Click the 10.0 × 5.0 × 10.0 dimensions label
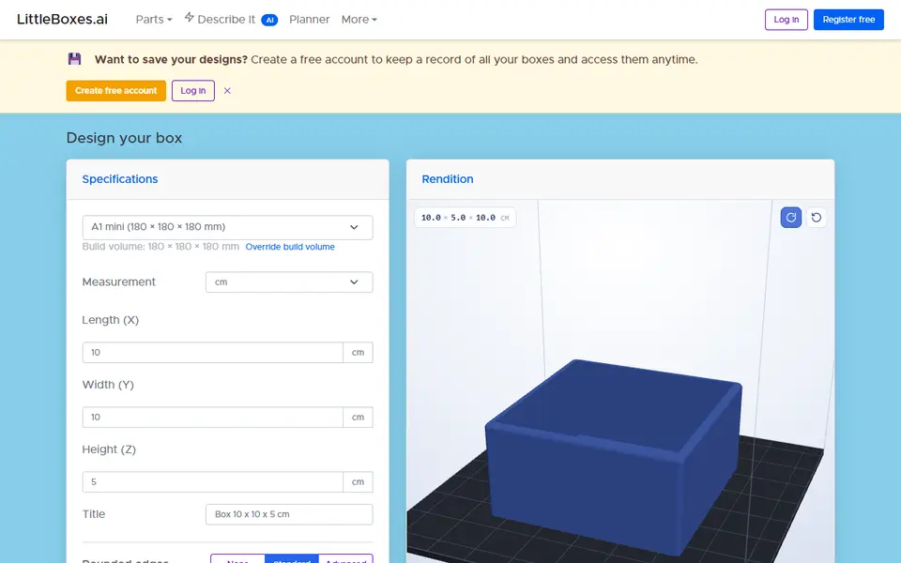 [465, 218]
